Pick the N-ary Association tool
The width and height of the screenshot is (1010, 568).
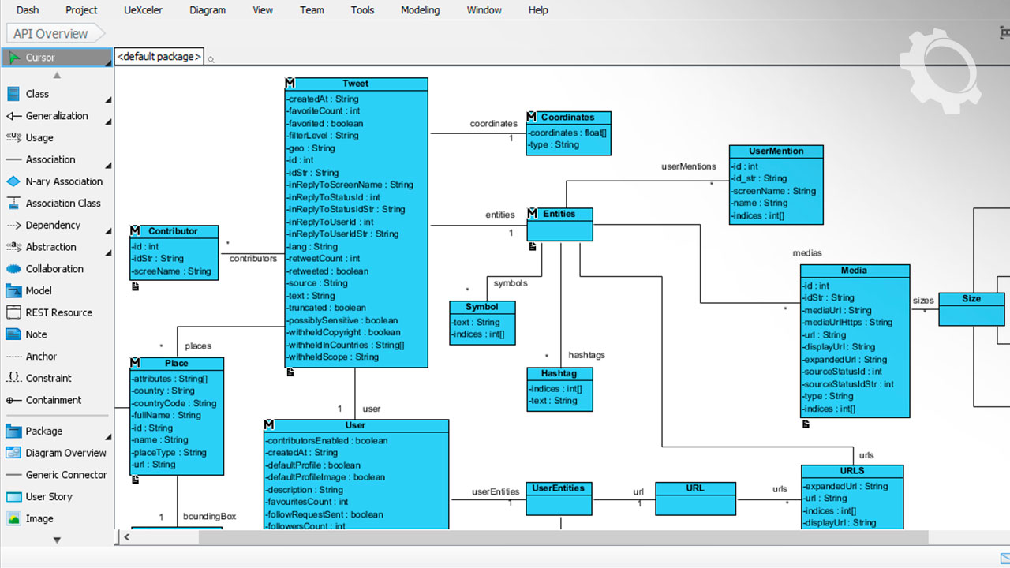[x=63, y=181]
